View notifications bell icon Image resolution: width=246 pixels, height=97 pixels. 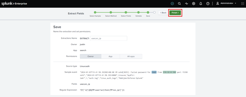(x=201, y=4)
